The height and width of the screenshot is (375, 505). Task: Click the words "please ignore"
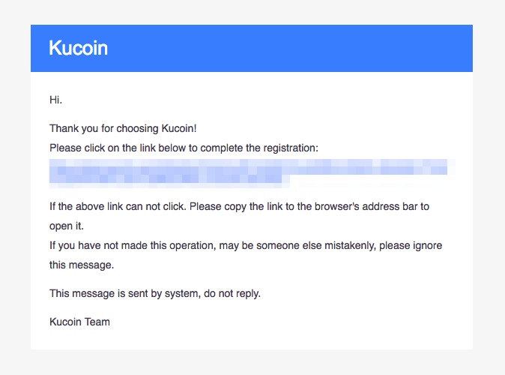[x=411, y=246]
